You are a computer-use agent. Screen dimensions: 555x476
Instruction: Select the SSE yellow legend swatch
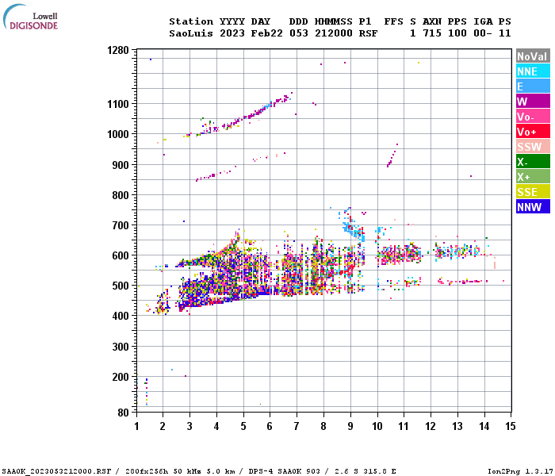tap(533, 192)
